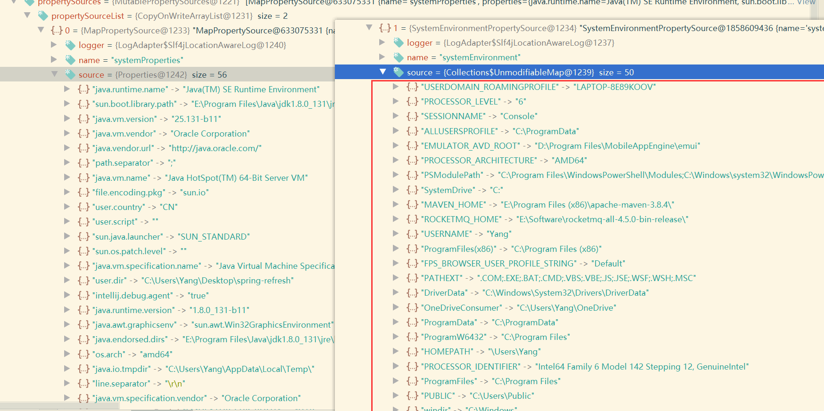Select the "SESSIONNAME" -> "Console" row text

[x=479, y=116]
